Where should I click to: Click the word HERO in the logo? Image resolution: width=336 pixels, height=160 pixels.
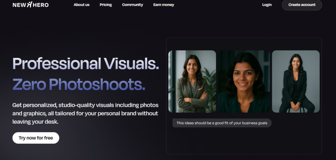[x=41, y=5]
